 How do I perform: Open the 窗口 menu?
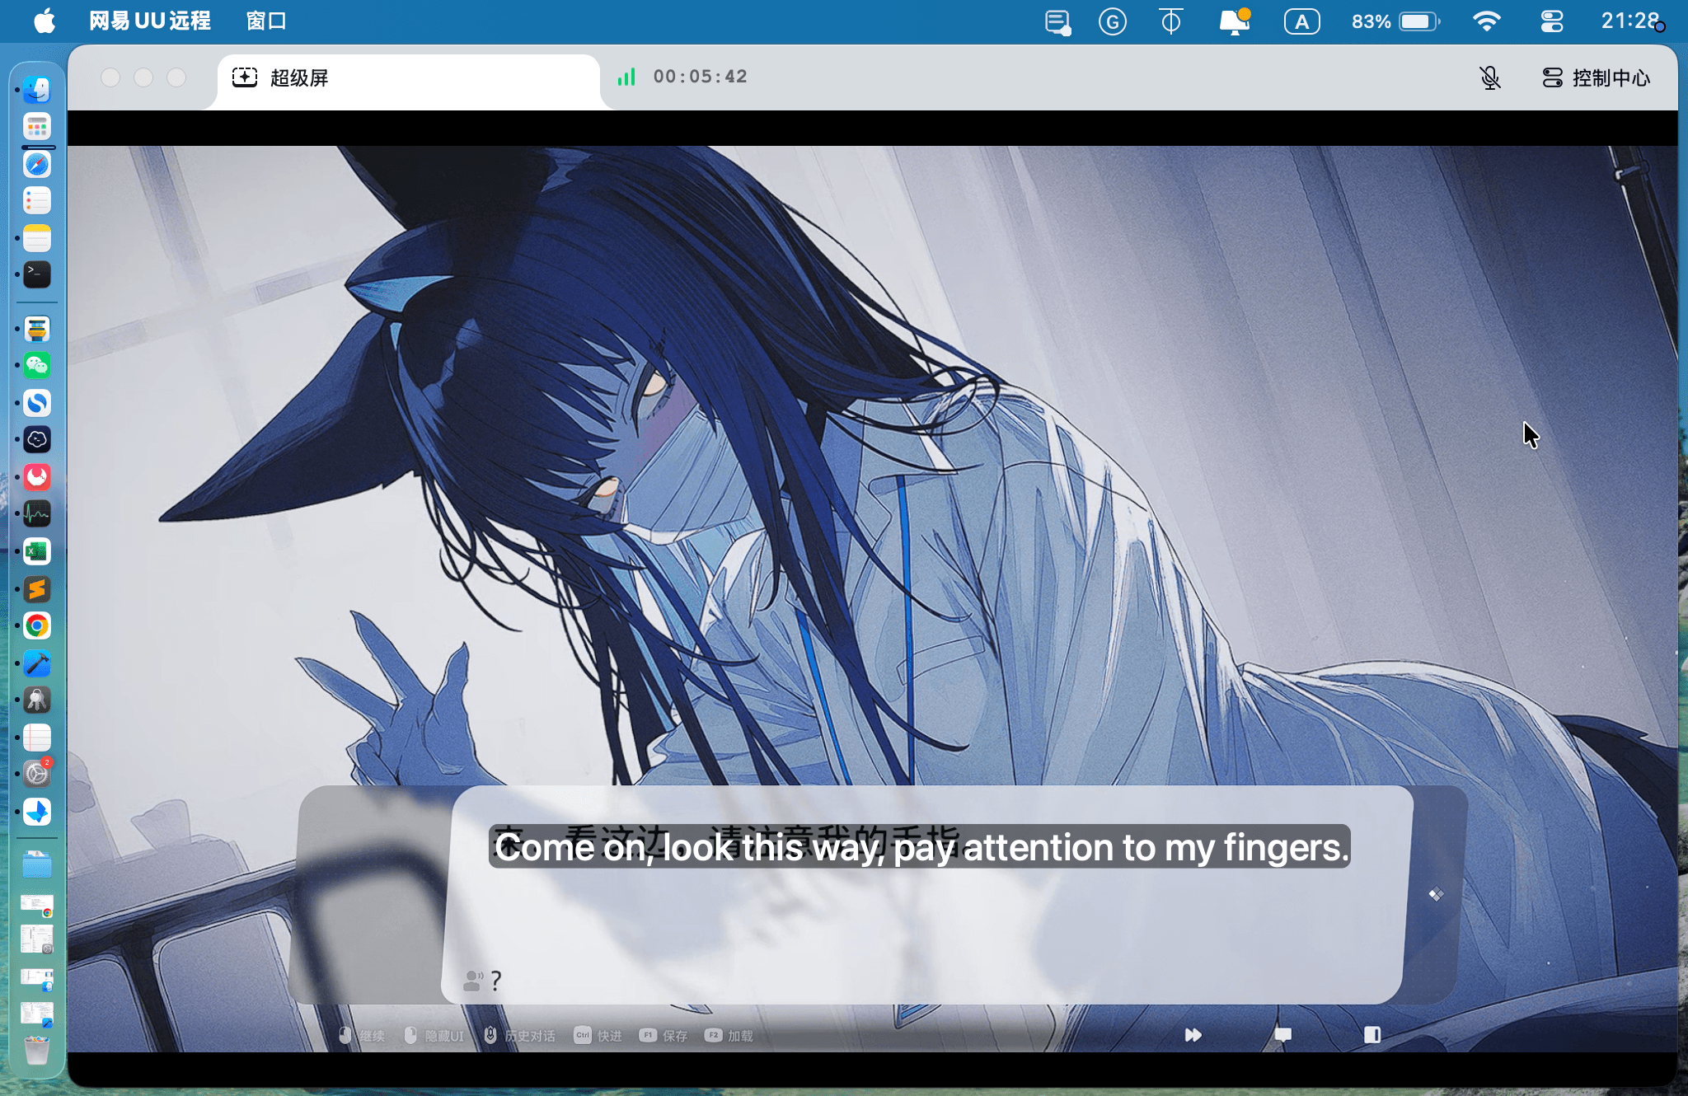[x=266, y=21]
